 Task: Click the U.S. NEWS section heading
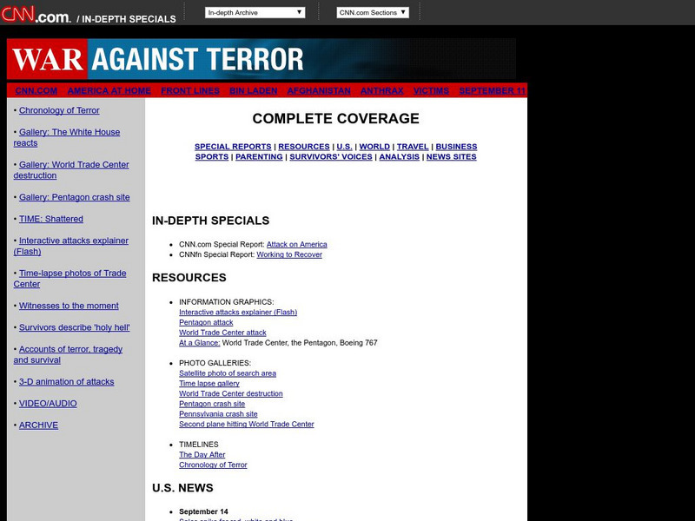click(x=182, y=488)
